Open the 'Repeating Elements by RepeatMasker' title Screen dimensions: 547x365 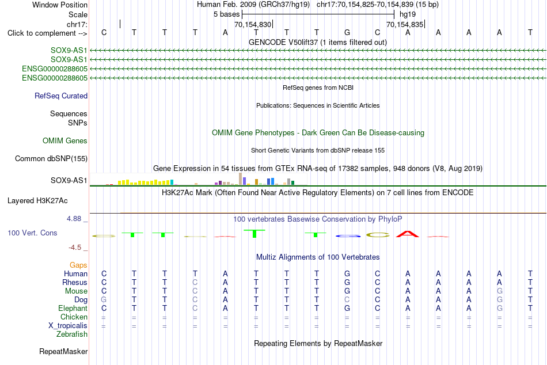318,343
